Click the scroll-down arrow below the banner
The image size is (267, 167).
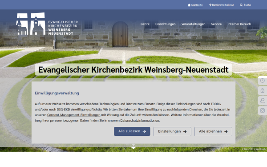[x=133, y=147]
